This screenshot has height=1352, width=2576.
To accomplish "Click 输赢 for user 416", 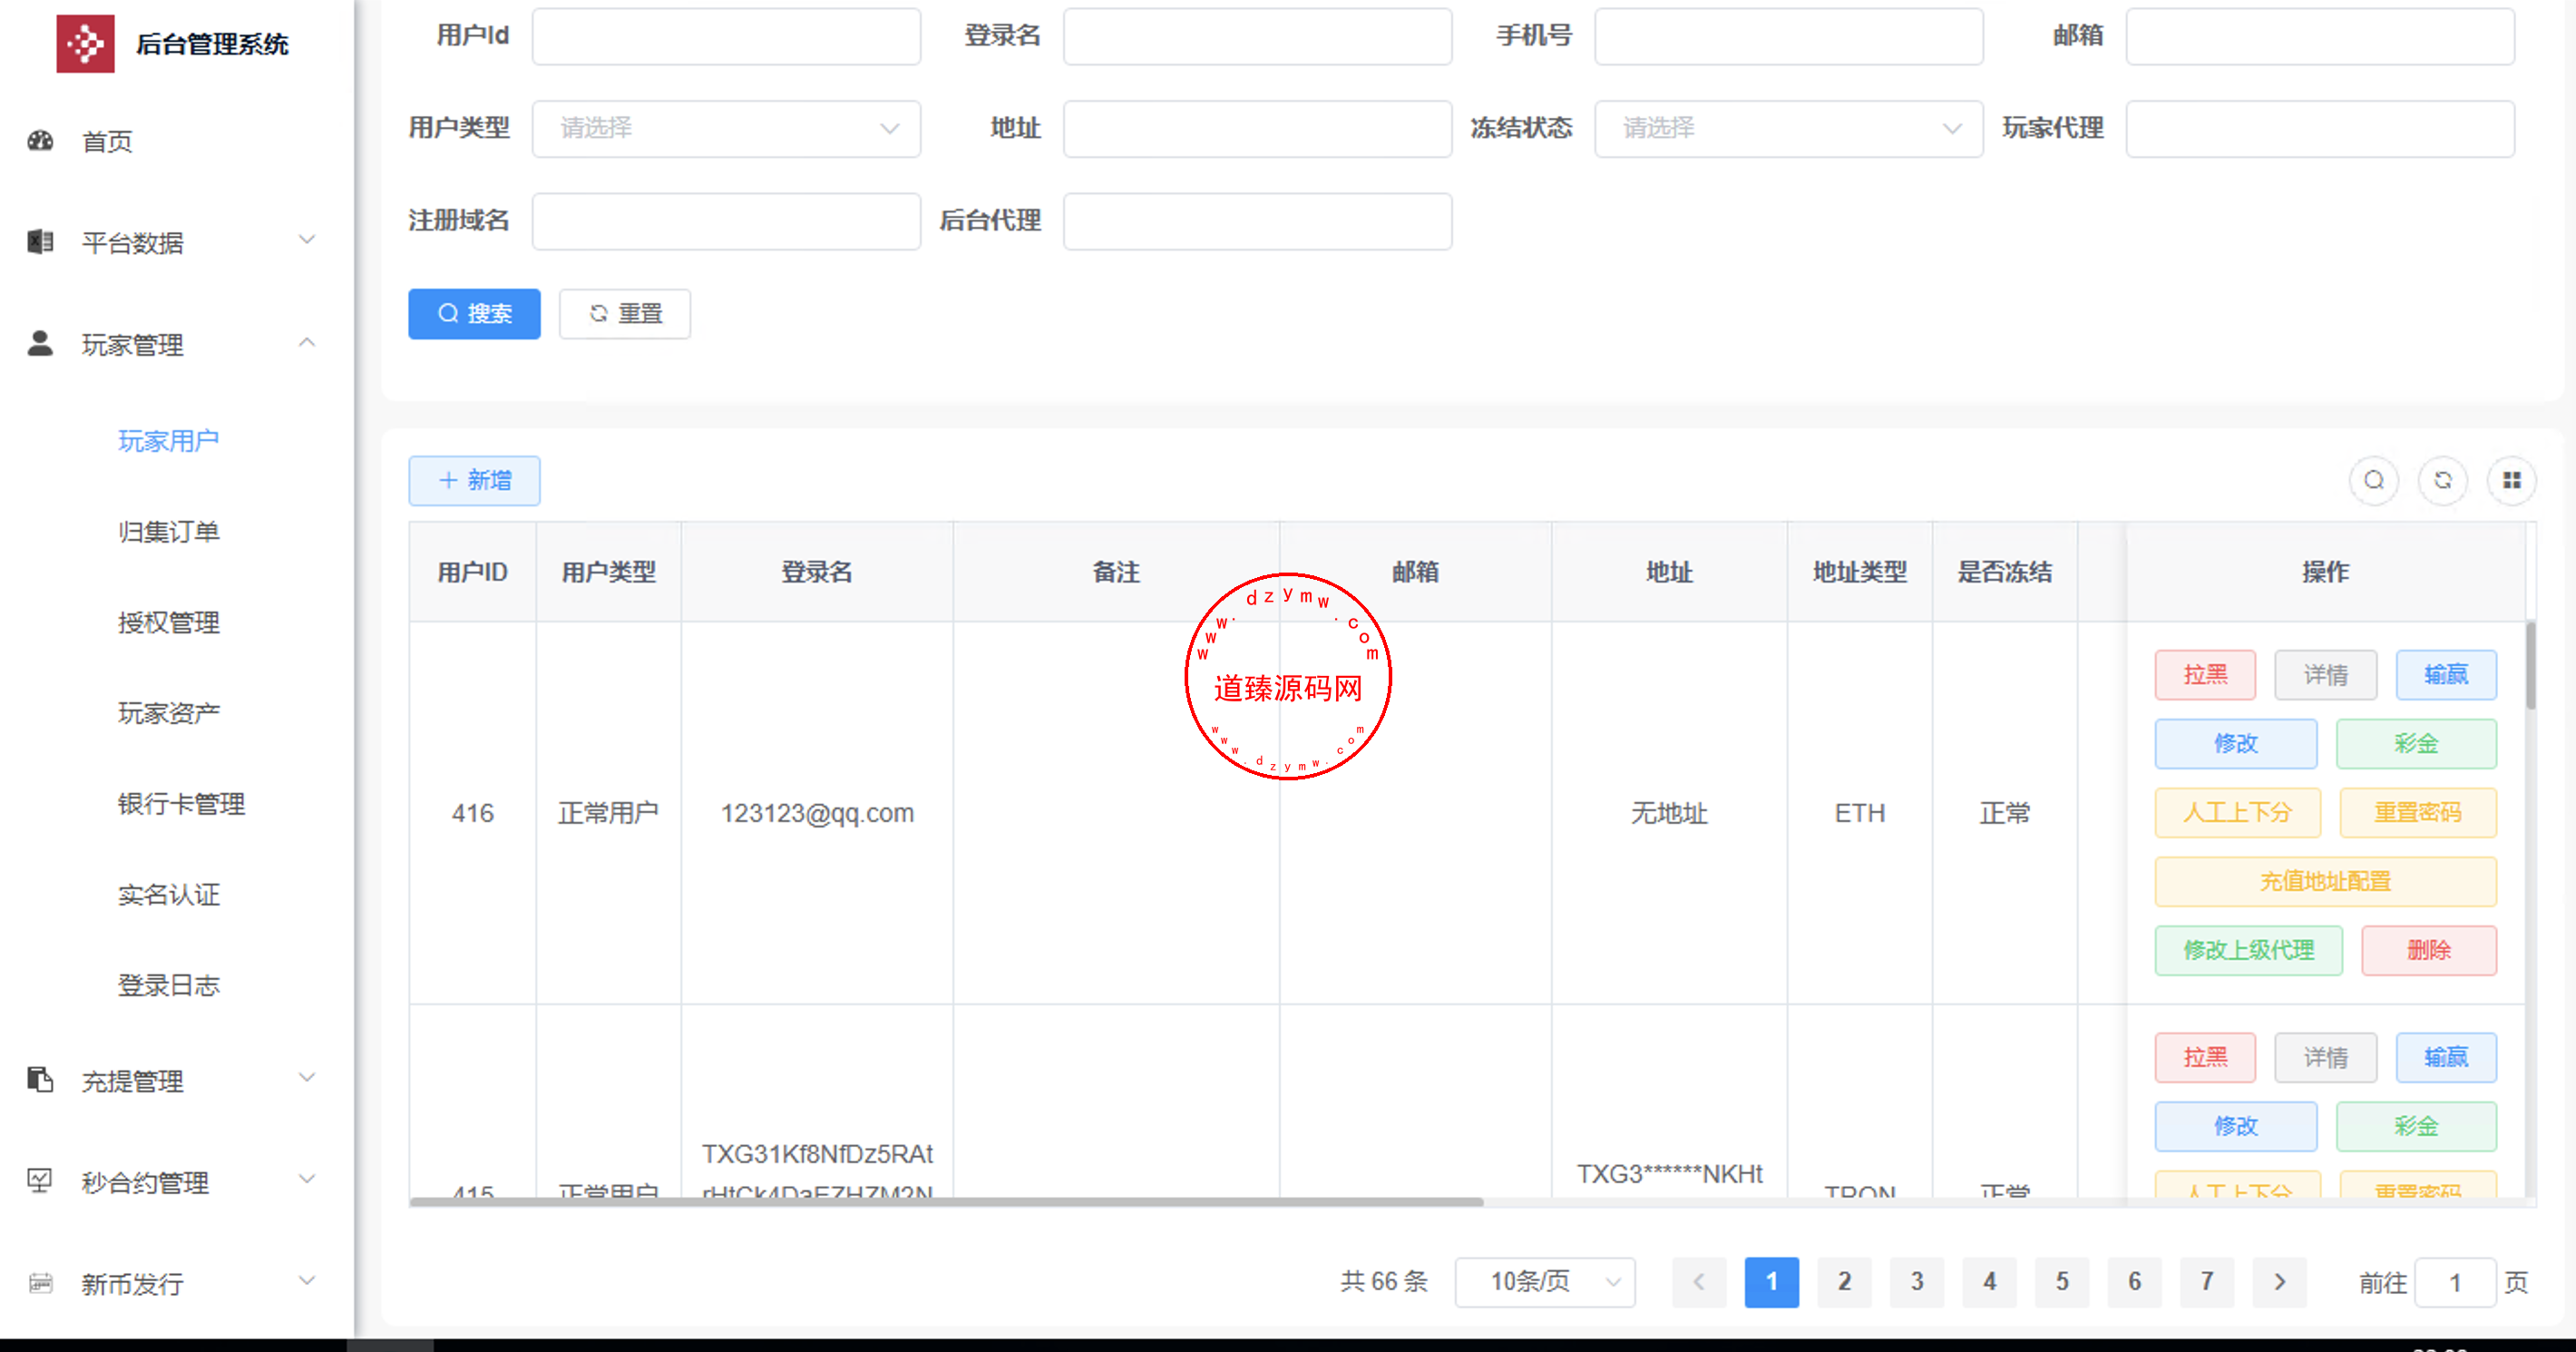I will [2446, 674].
